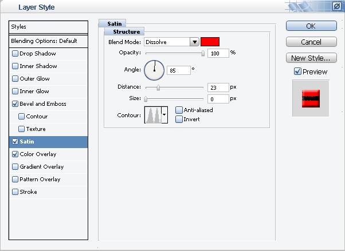Disable the Bevel and Emboss checkbox
This screenshot has width=345, height=251.
15,104
